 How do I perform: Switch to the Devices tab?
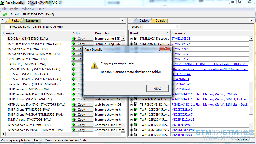coord(144,20)
